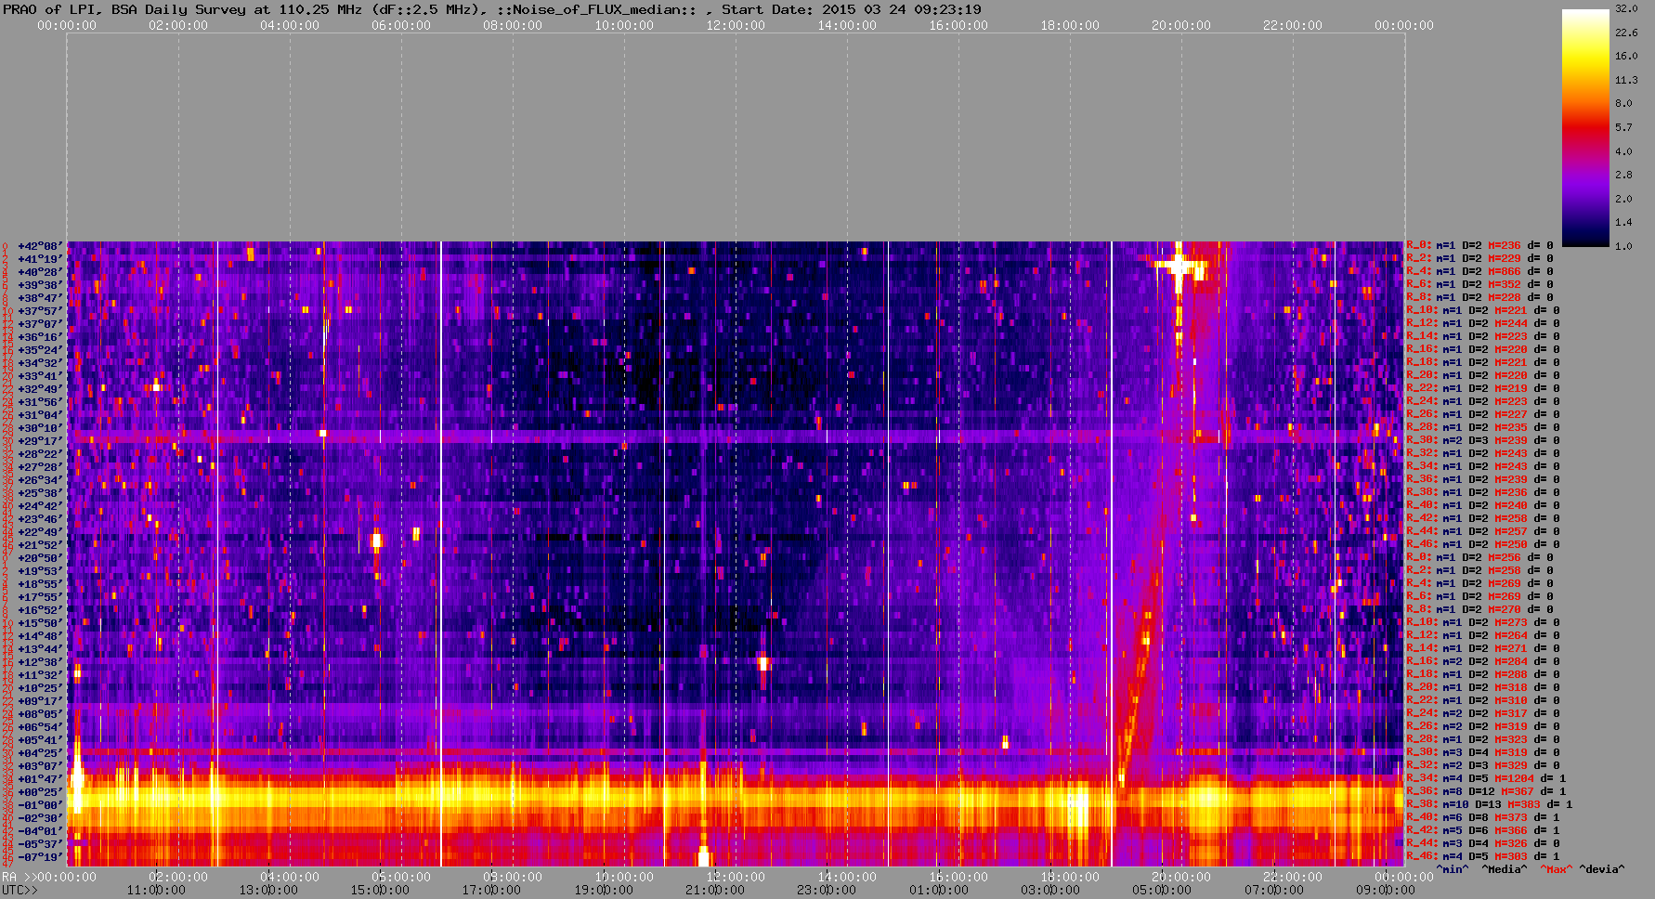Viewport: 1655px width, 899px height.
Task: Click the R_16 row showing M=284
Action: point(1483,662)
